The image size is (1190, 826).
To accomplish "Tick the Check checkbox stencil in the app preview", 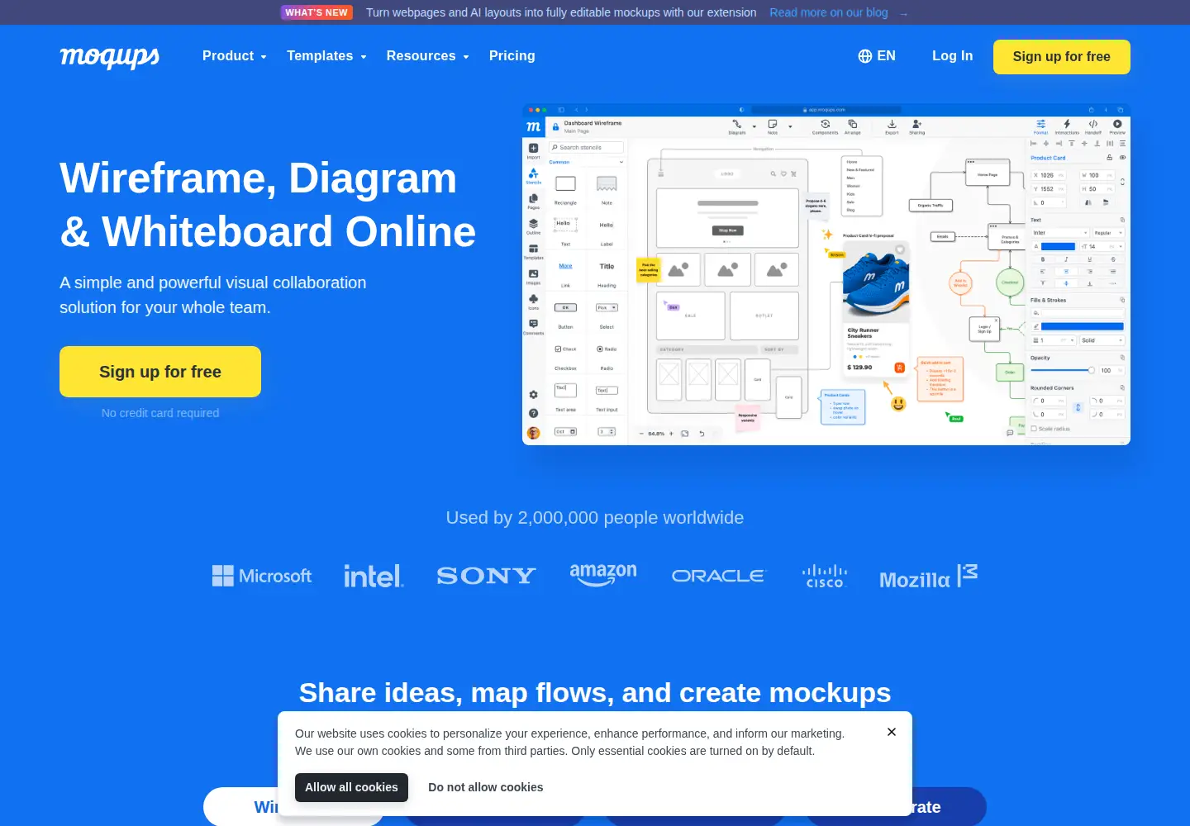I will pos(559,349).
